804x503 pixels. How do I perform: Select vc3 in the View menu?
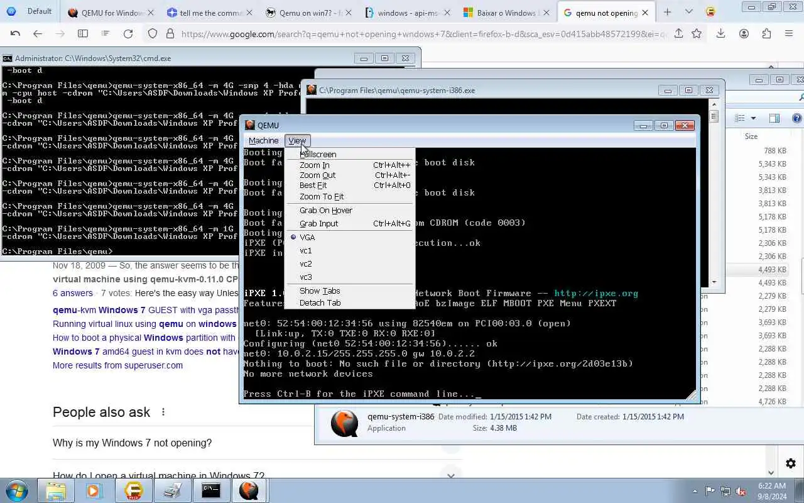350,277
